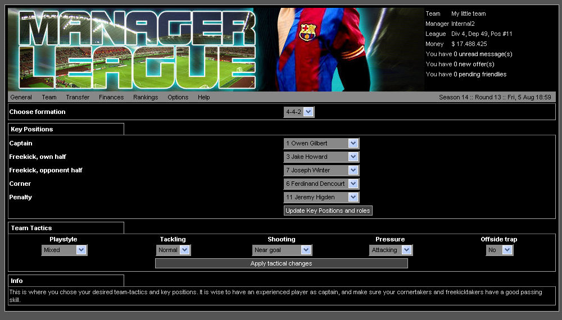Open the Finances menu

point(111,97)
